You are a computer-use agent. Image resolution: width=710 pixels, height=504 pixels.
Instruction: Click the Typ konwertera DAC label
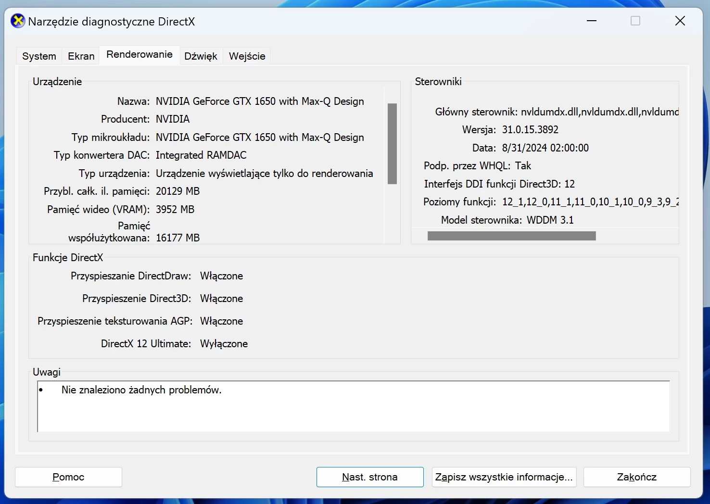coord(101,155)
